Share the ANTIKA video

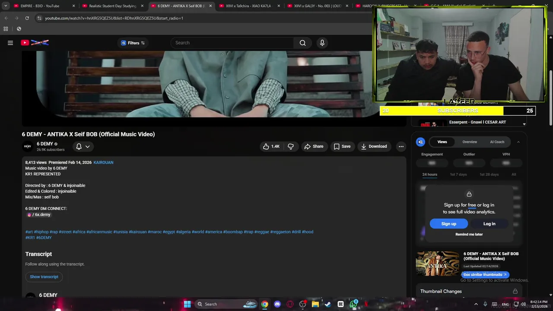click(314, 146)
